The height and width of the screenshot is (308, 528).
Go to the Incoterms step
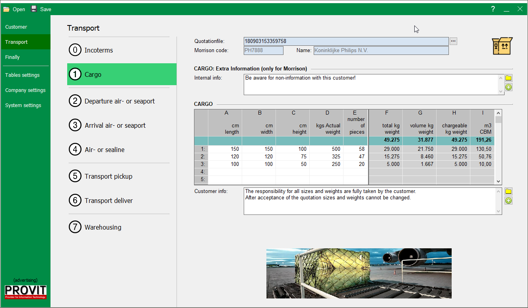(x=99, y=50)
